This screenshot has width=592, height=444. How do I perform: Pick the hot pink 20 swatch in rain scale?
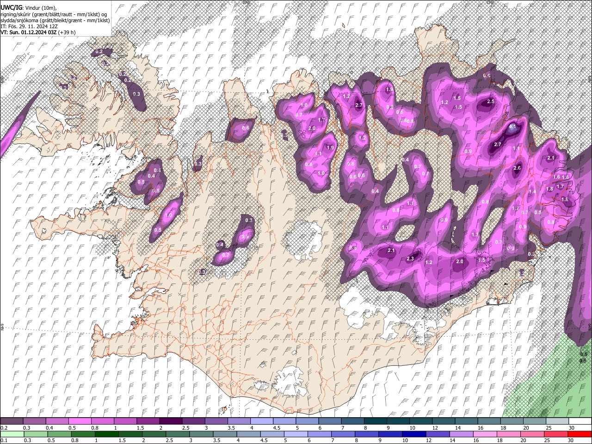click(x=532, y=434)
